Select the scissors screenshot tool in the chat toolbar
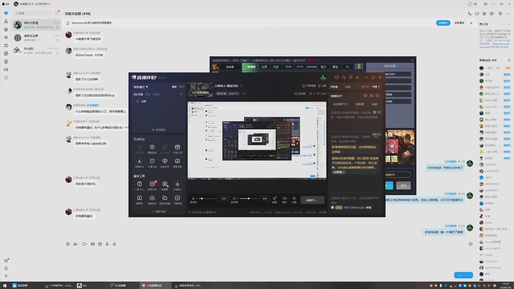Image resolution: width=514 pixels, height=289 pixels. tap(75, 244)
